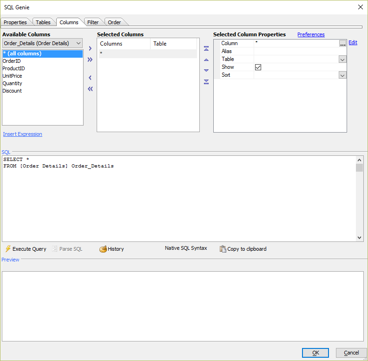Click the Copy to clipboard icon

223,249
